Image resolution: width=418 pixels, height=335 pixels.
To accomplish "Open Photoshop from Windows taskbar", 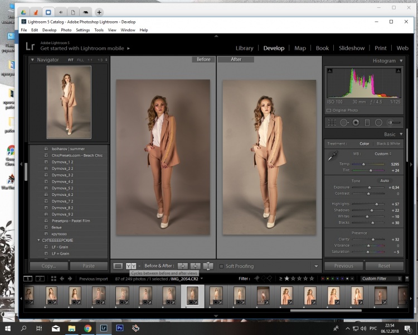I will click(119, 328).
